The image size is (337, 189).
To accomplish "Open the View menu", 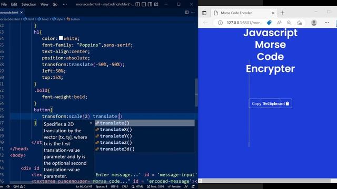I will point(44,4).
